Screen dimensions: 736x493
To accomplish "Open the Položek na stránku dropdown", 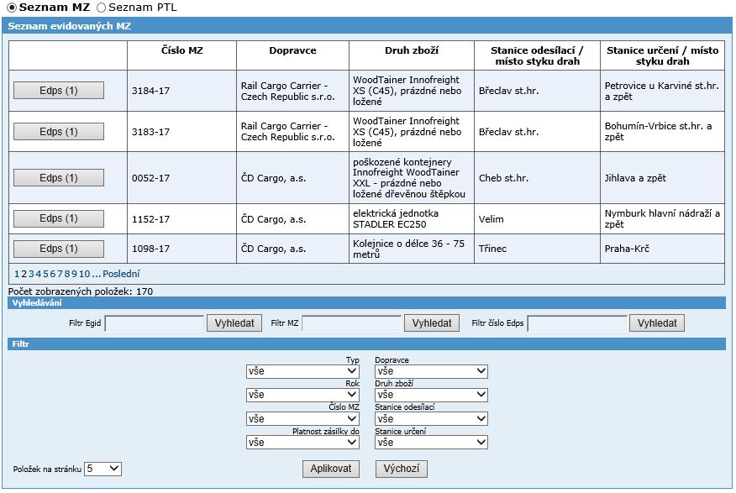I will [103, 469].
